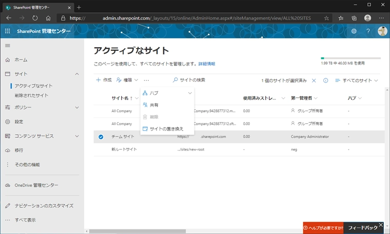Choose 共有 from the overflow menu
The height and width of the screenshot is (234, 390).
click(167, 105)
